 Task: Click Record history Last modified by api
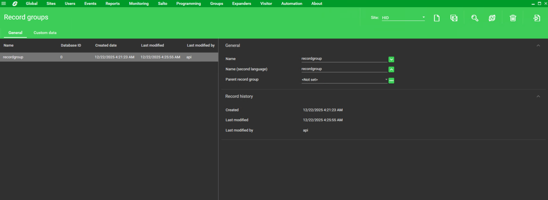305,130
